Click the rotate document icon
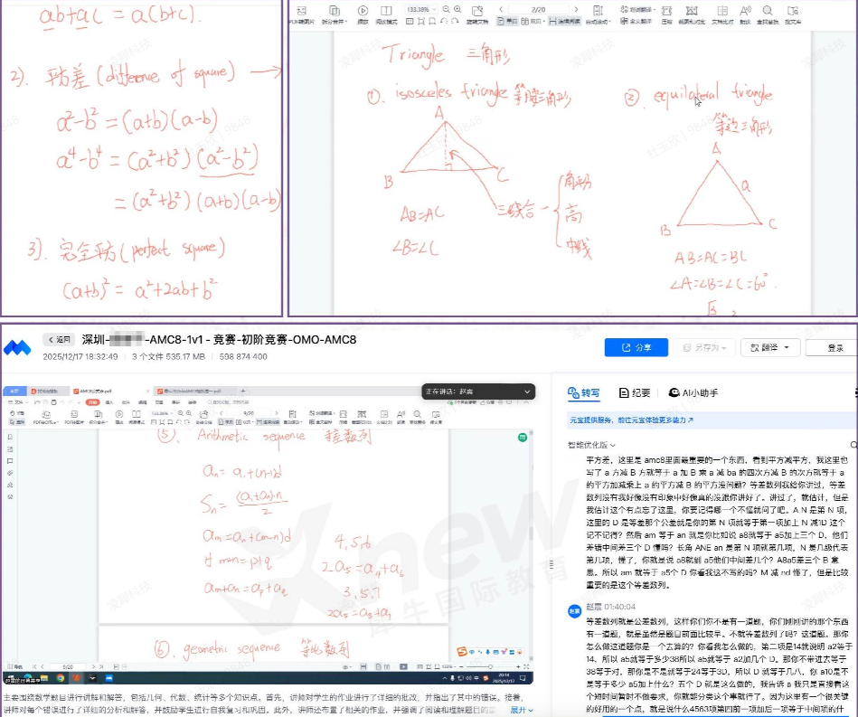This screenshot has width=858, height=717. pos(477,14)
